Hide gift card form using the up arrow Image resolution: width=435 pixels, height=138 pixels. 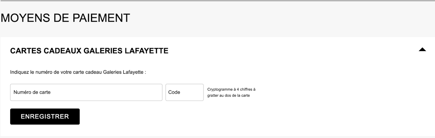[x=422, y=50]
